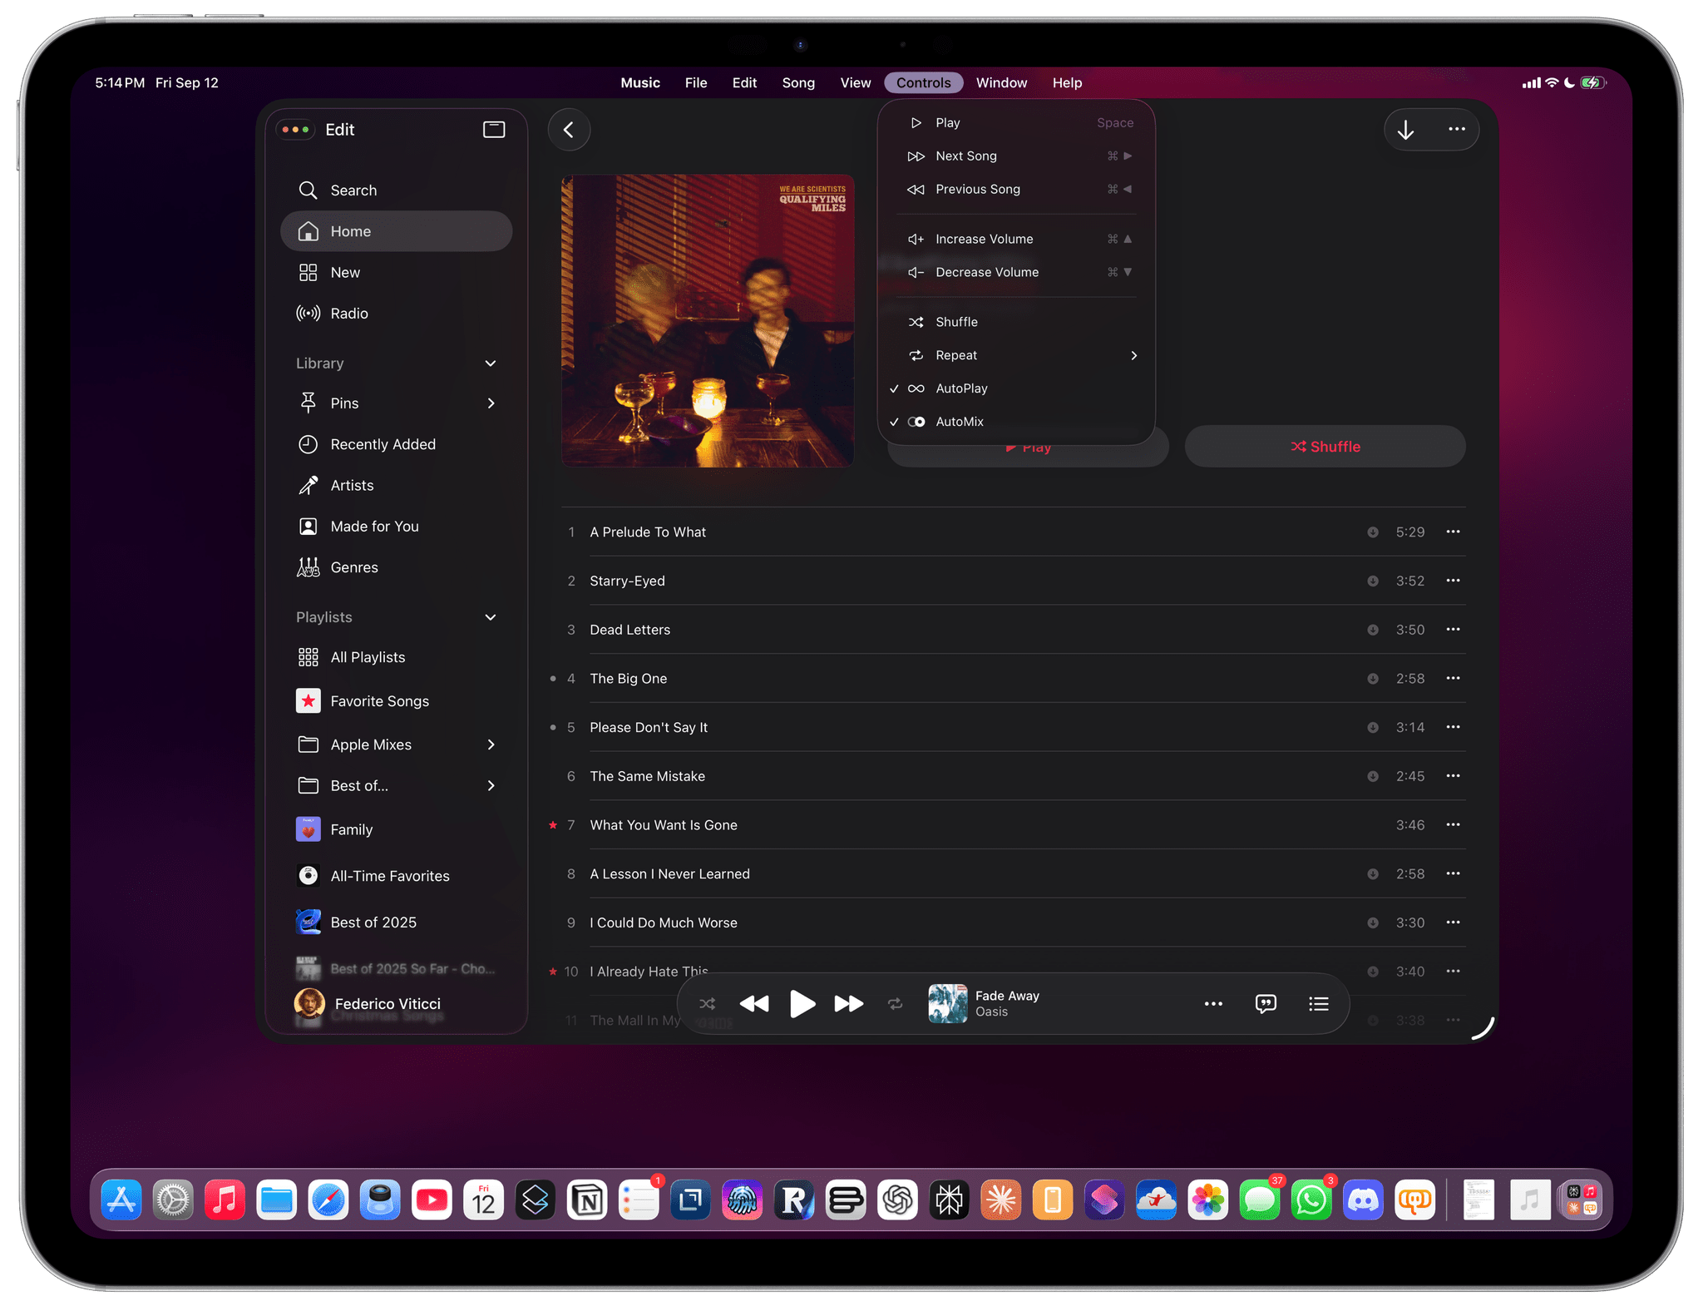This screenshot has height=1306, width=1703.
Task: Shuffle the album with the Shuffle button
Action: pos(1325,446)
